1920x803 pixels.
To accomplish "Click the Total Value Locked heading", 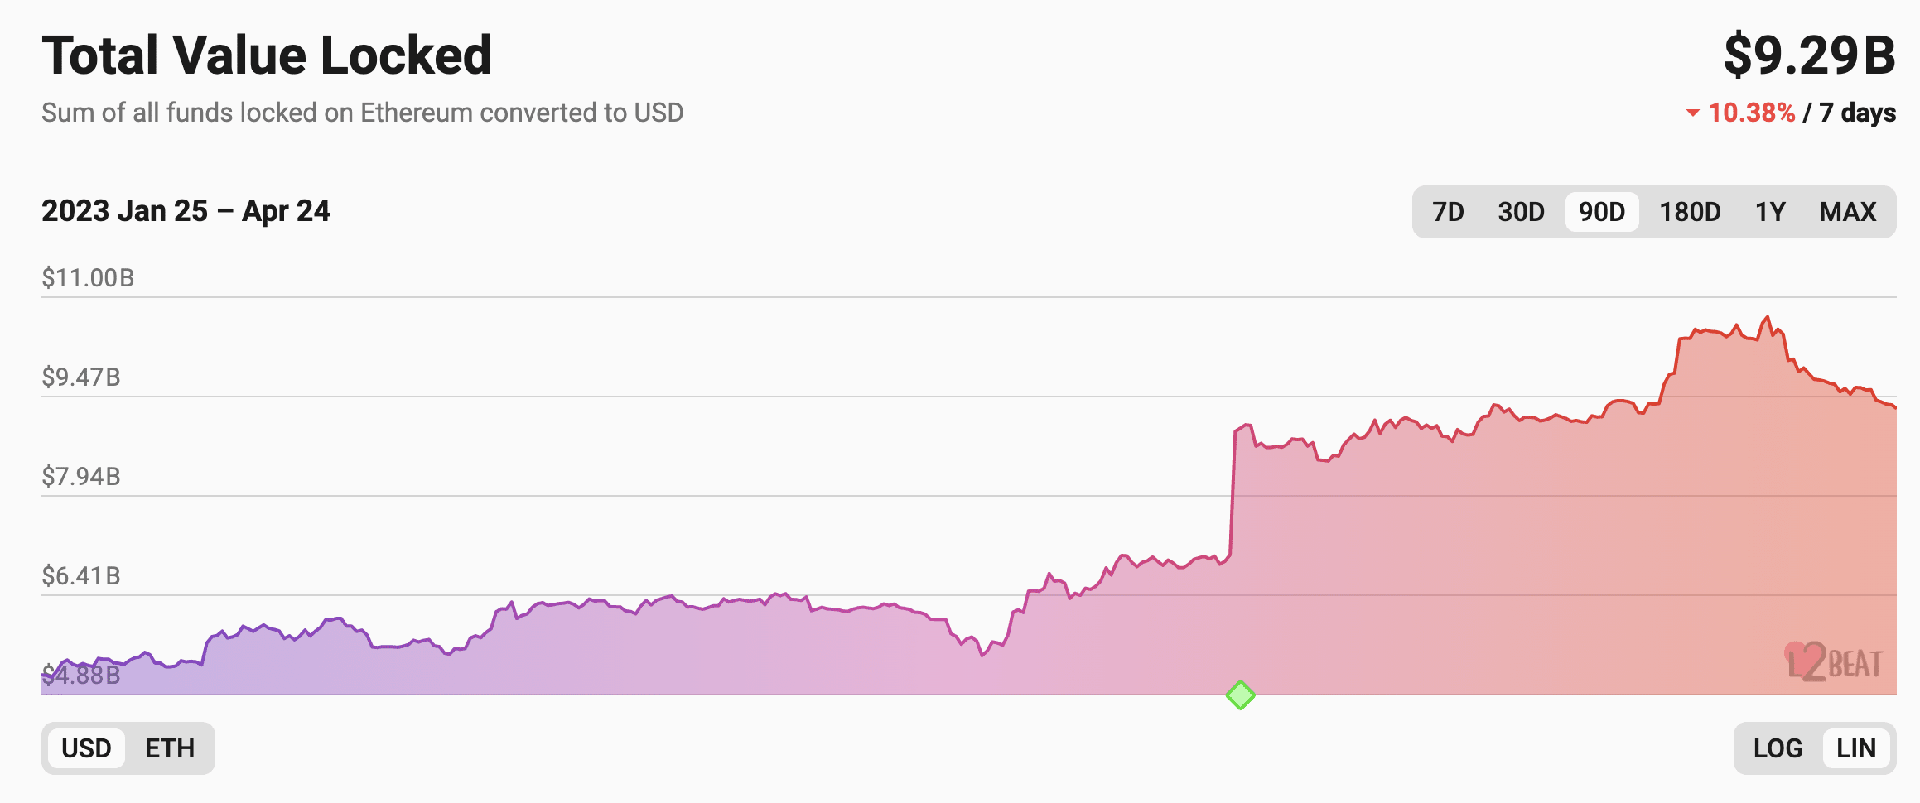I will (267, 55).
